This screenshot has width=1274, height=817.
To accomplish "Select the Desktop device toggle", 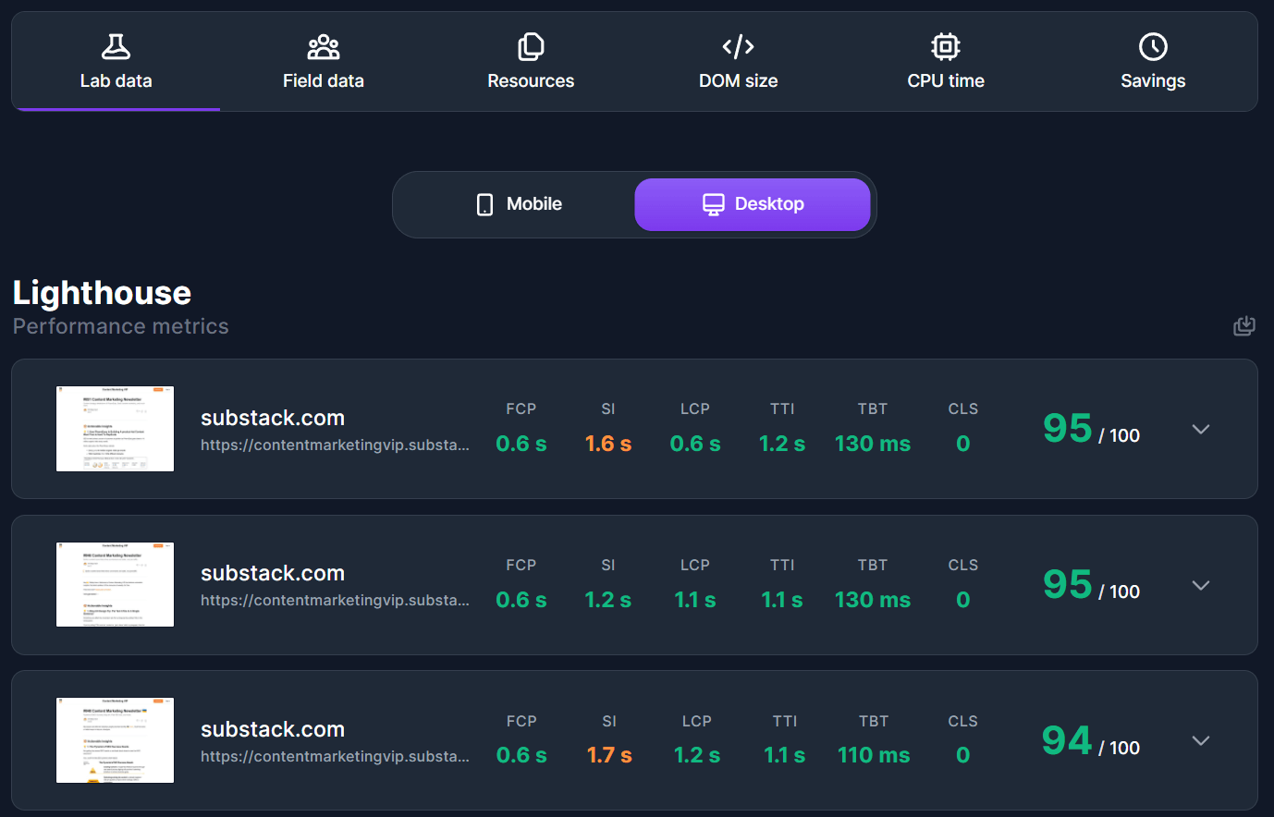I will pyautogui.click(x=753, y=204).
